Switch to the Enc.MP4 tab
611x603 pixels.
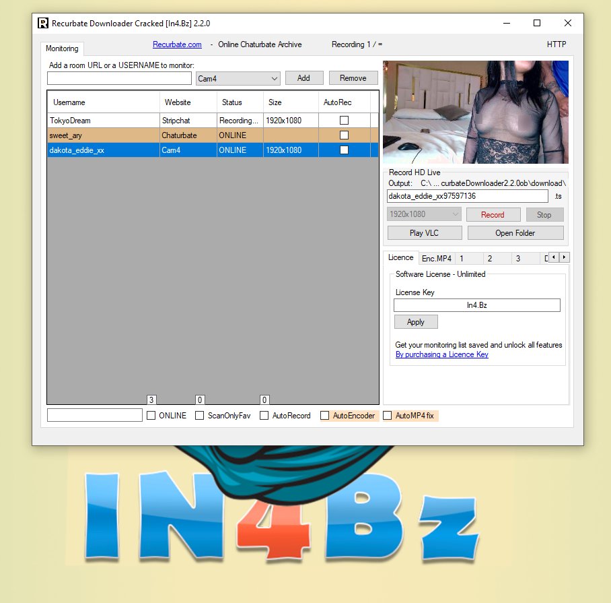coord(437,258)
